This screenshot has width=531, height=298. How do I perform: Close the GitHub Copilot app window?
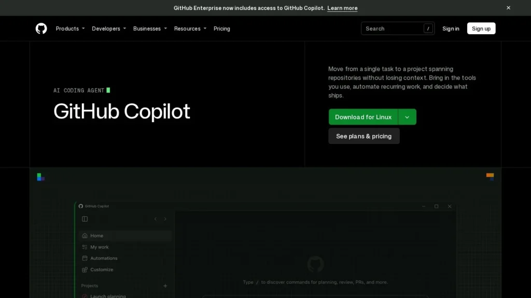pyautogui.click(x=450, y=206)
